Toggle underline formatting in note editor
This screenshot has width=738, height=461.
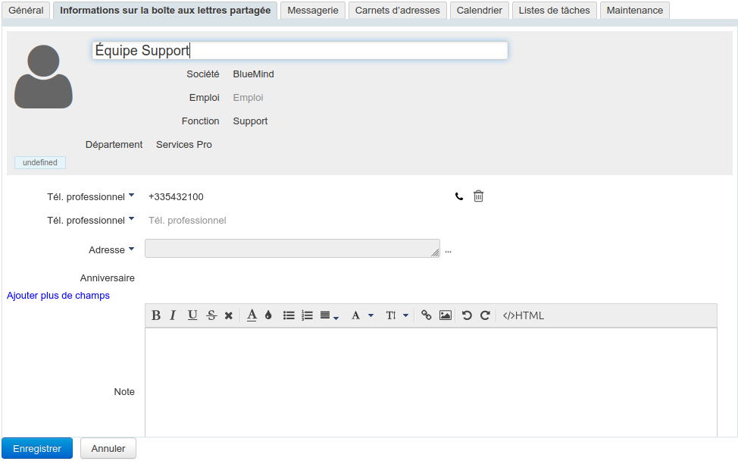tap(192, 315)
